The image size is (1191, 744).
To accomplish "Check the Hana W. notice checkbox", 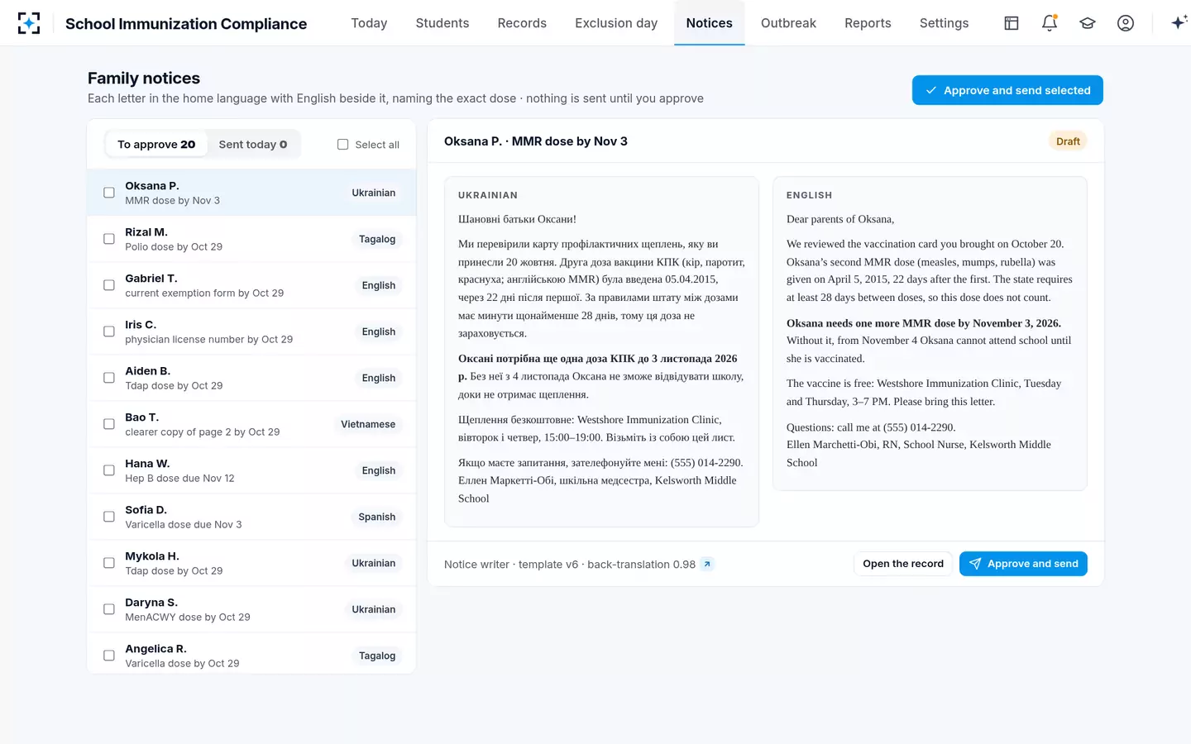I will pos(109,470).
